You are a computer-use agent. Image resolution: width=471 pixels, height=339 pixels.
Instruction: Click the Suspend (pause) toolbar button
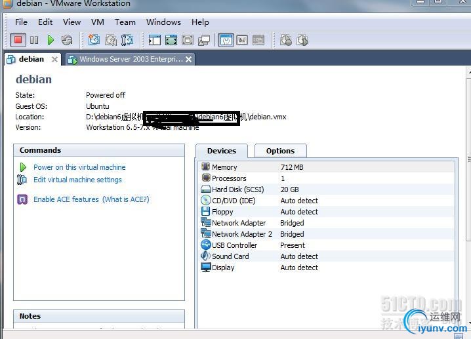34,40
